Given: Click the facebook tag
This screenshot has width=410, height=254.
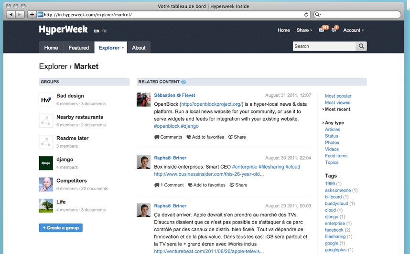Looking at the screenshot, I should (334, 230).
